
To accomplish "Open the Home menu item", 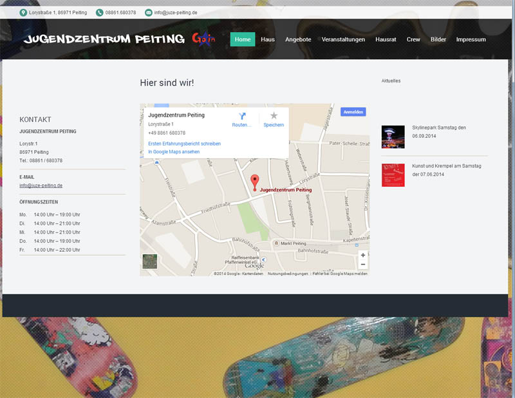I will pos(243,39).
